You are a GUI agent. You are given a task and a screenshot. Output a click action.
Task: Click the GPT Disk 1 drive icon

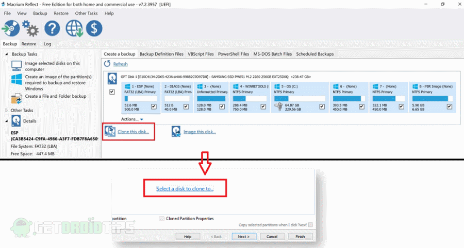(112, 79)
